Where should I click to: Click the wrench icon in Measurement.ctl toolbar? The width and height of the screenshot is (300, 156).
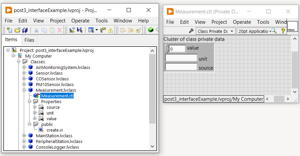(x=191, y=31)
